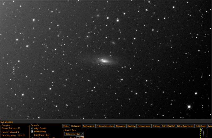Open the Colour Calibration tab
Image resolution: width=212 pixels, height=138 pixels.
(x=105, y=126)
